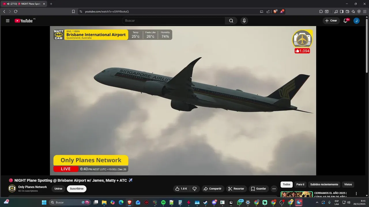This screenshot has width=369, height=207.
Task: Open Leo AI sparkle icon
Action: [353, 11]
